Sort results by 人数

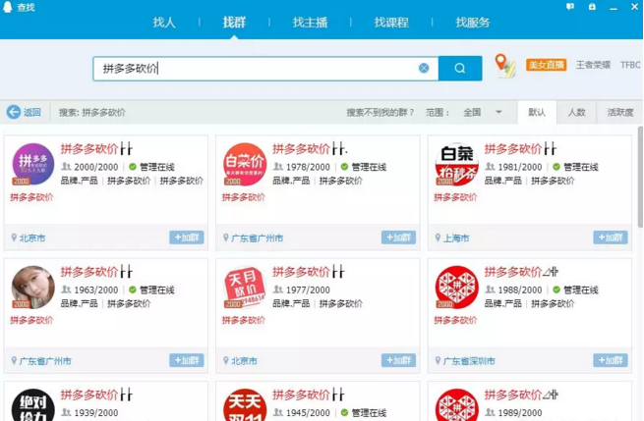576,112
